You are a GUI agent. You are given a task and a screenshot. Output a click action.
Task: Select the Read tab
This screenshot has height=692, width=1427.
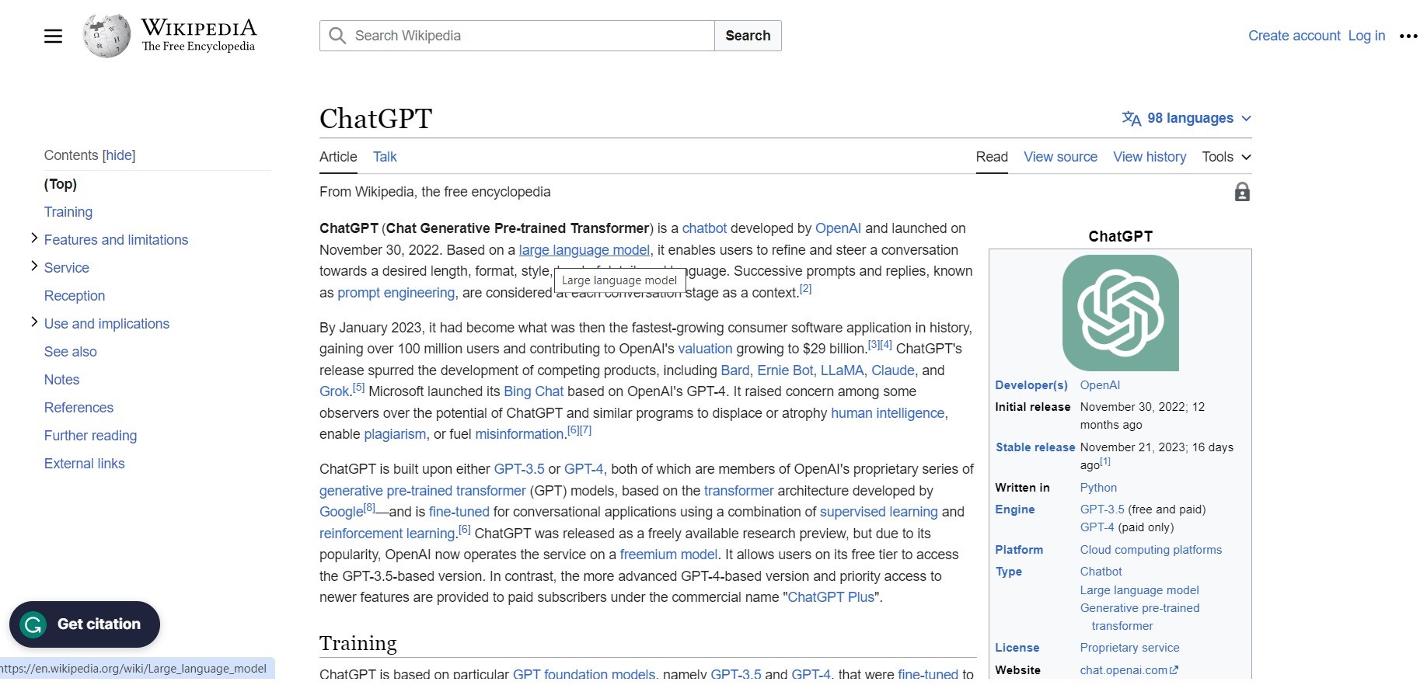[x=992, y=157]
